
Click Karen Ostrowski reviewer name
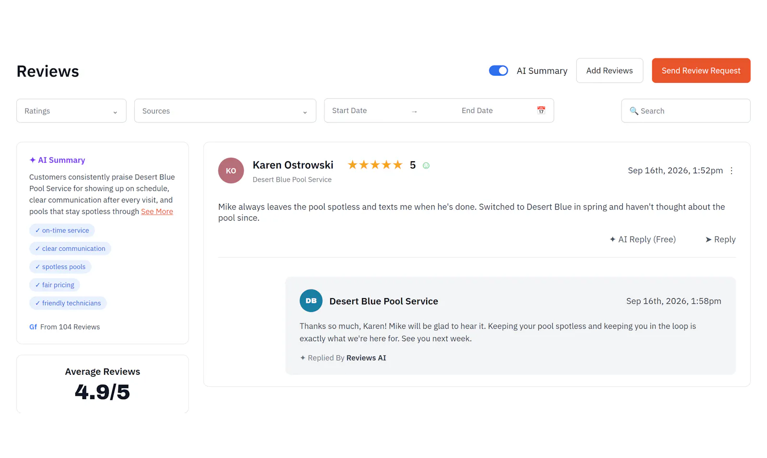pyautogui.click(x=293, y=165)
